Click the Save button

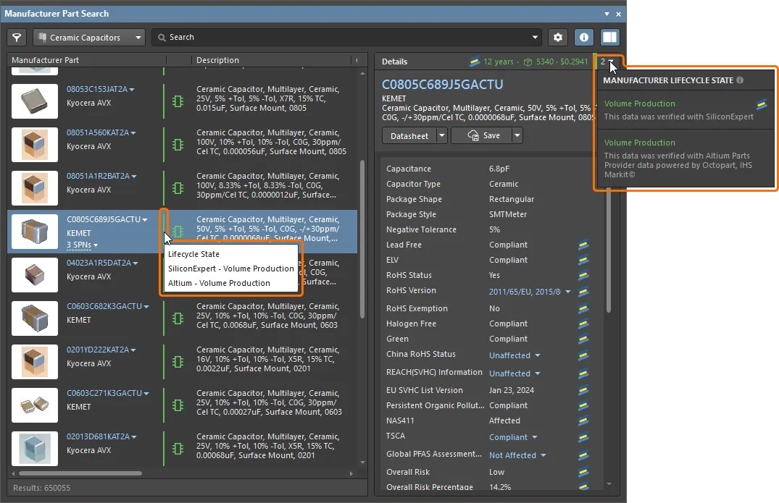click(484, 135)
